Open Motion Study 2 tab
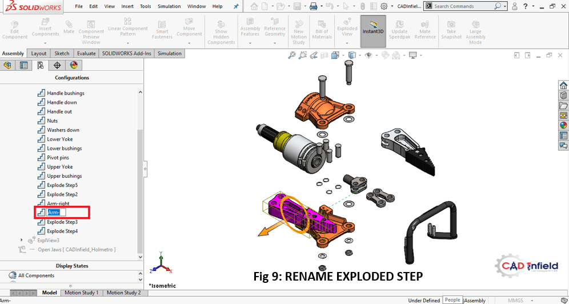 tap(124, 293)
